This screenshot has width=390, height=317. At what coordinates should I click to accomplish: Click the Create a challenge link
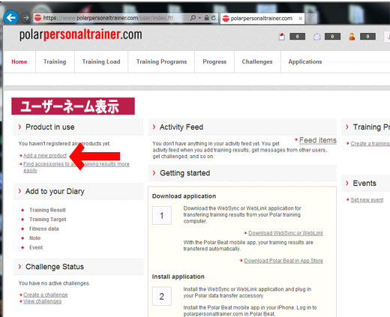click(x=46, y=295)
